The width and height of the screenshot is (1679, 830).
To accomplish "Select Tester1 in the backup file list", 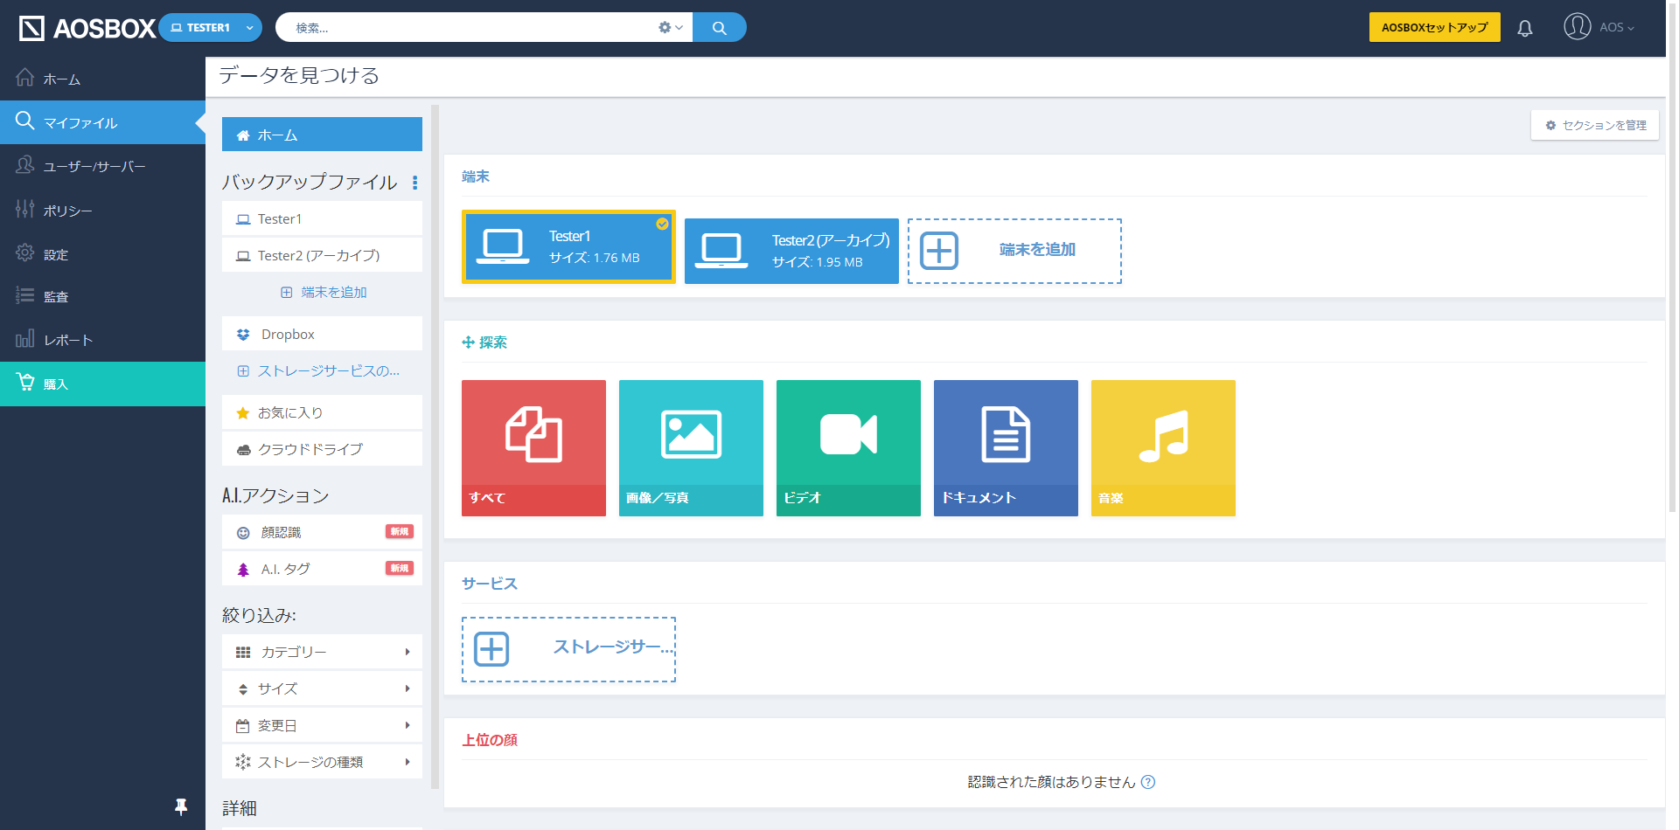I will coord(322,218).
